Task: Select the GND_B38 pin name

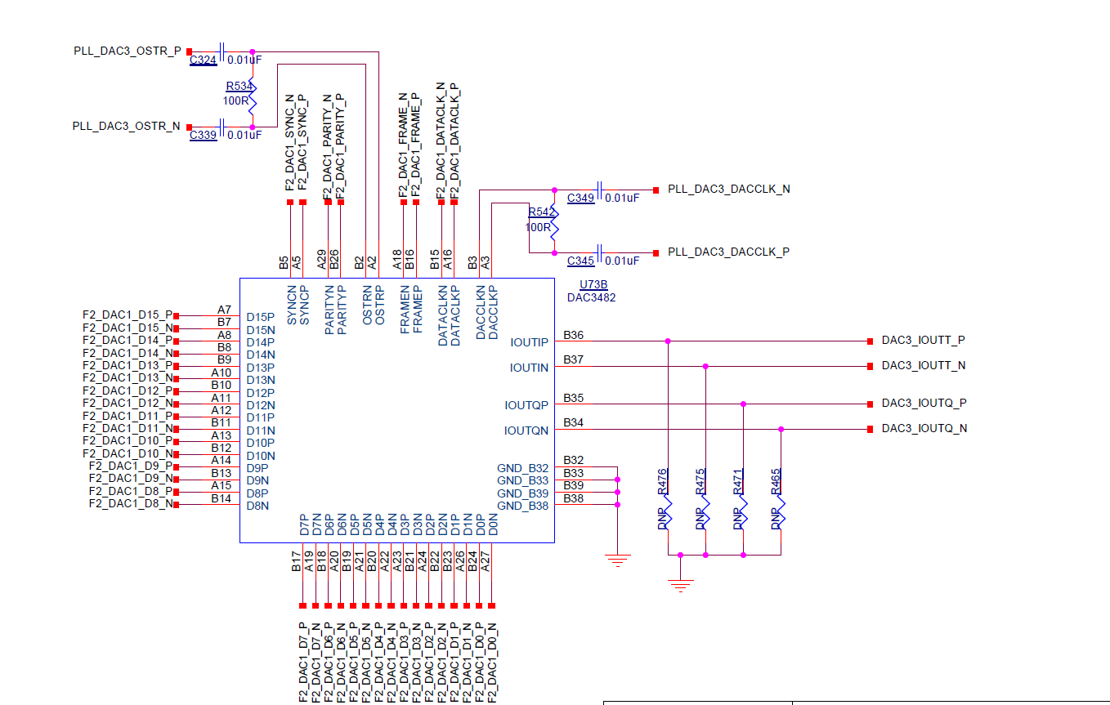Action: [x=523, y=506]
